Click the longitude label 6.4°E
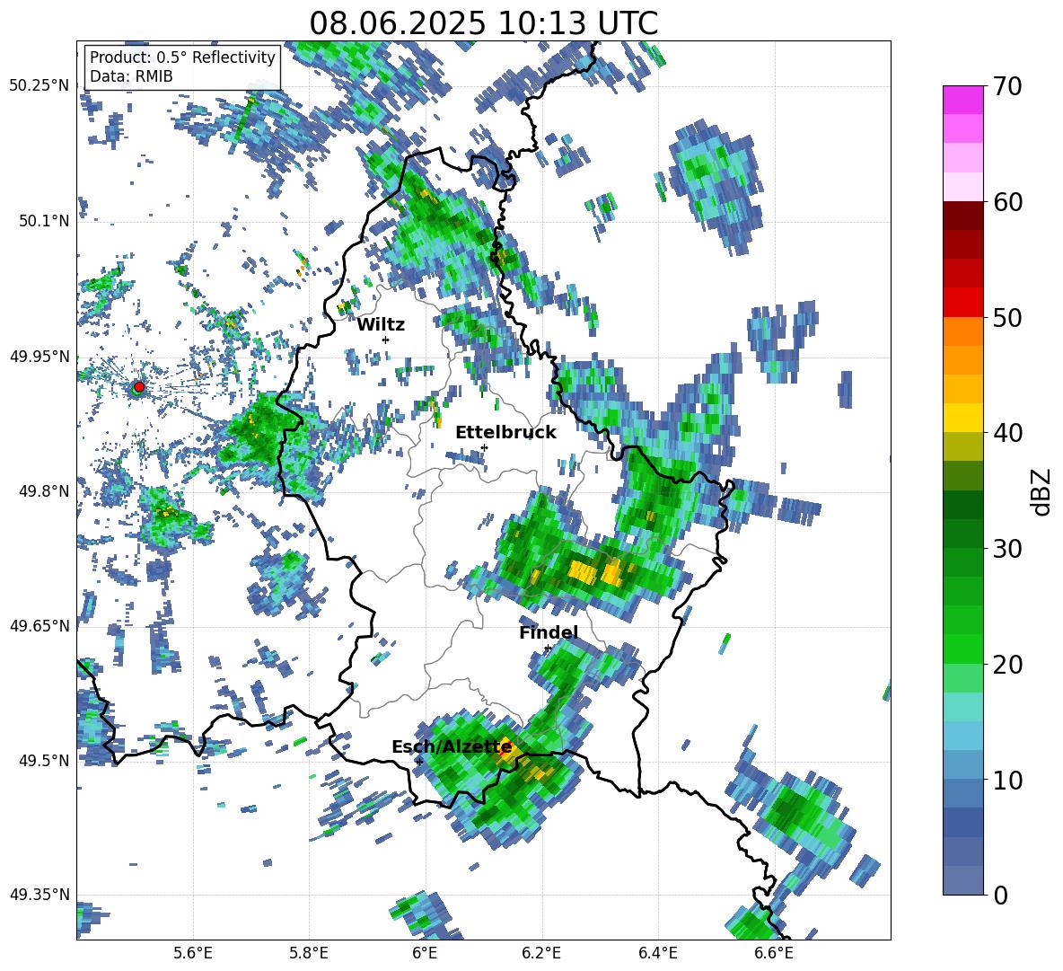Image resolution: width=1063 pixels, height=971 pixels. click(x=657, y=953)
